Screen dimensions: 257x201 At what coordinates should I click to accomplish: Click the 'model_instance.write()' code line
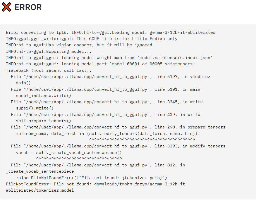tap(43, 96)
